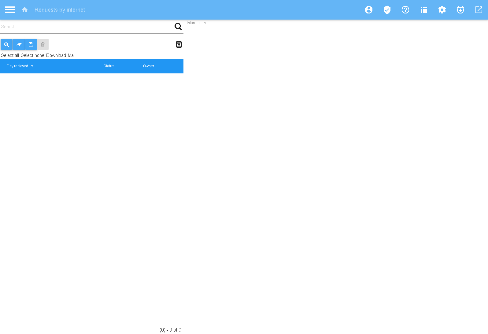Open in new window icon

coord(479,10)
